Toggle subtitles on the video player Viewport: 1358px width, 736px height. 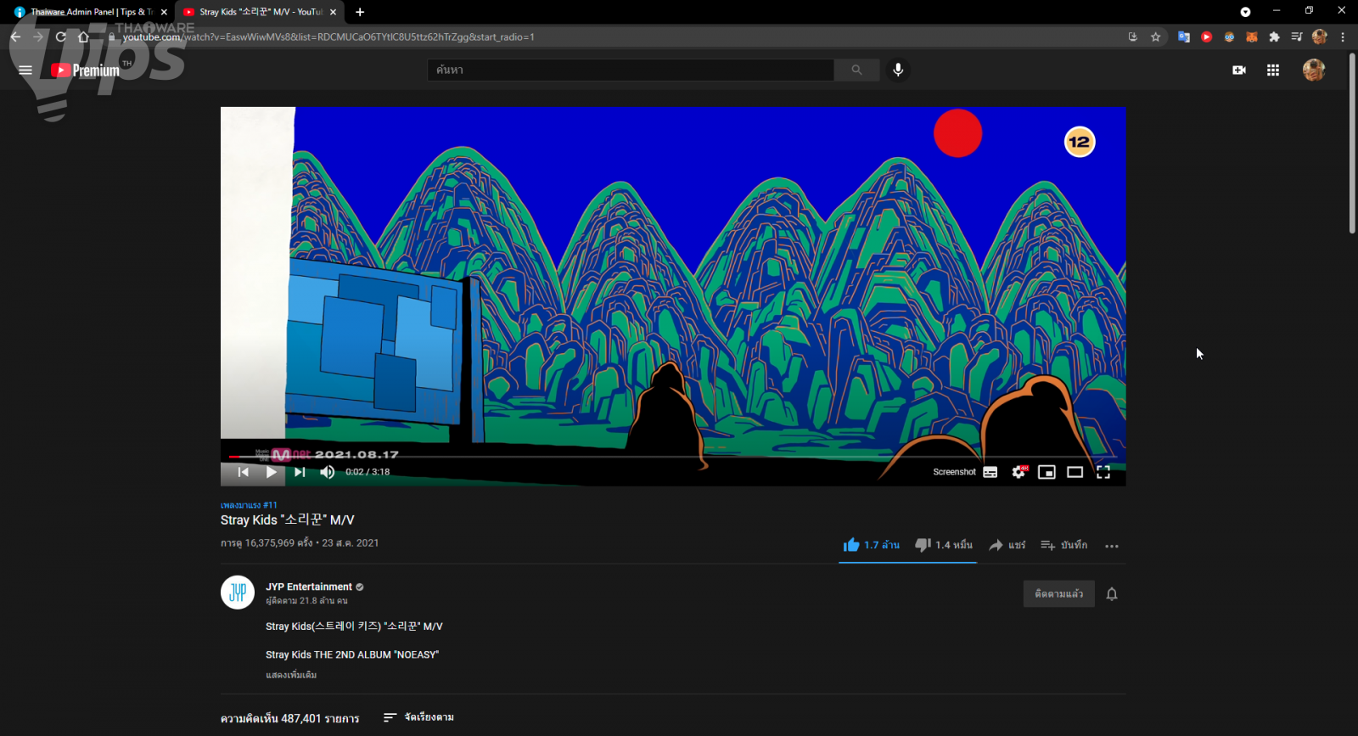(x=990, y=472)
